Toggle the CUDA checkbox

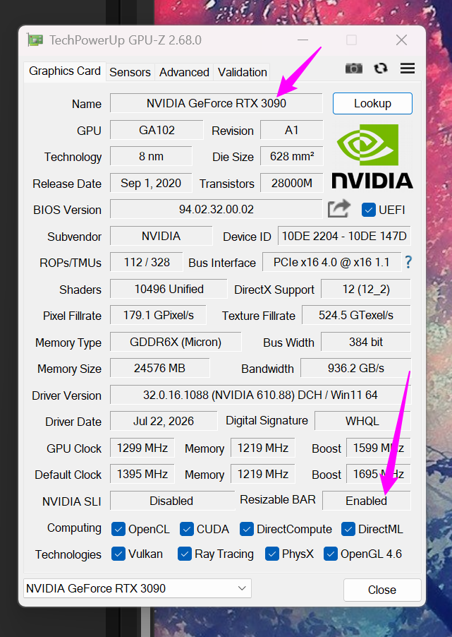pos(186,529)
